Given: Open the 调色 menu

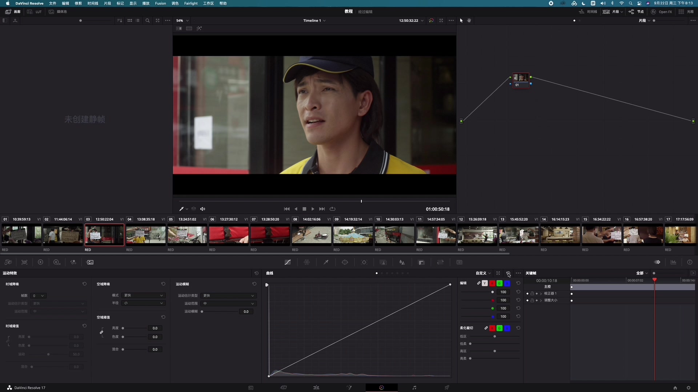Looking at the screenshot, I should pyautogui.click(x=175, y=3).
